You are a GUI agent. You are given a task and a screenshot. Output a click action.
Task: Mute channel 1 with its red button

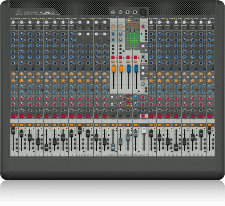pos(13,116)
